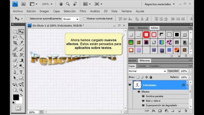This screenshot has height=115, width=204.
Task: Select the Pen tool
Action: click(x=15, y=72)
